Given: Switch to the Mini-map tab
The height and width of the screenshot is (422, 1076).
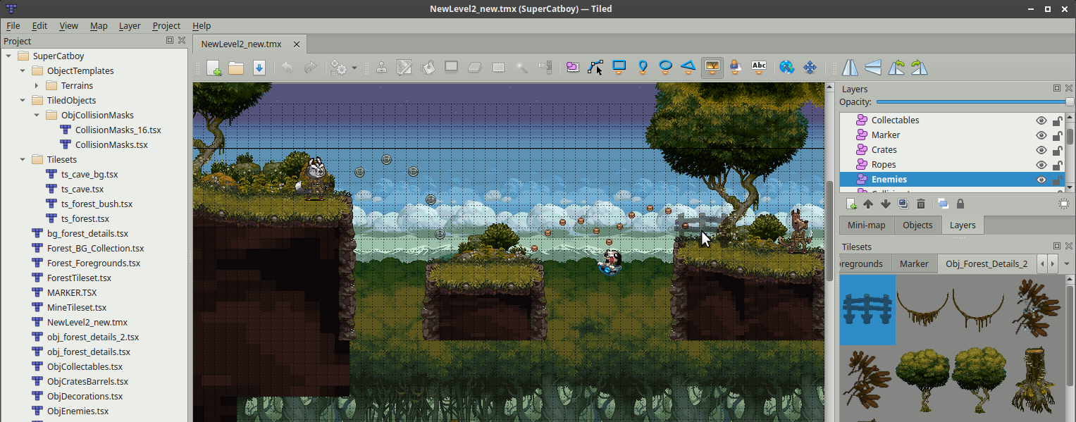Looking at the screenshot, I should pos(866,225).
